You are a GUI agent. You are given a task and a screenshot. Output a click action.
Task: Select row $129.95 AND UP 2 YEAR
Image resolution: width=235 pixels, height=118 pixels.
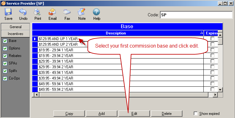click(x=121, y=44)
